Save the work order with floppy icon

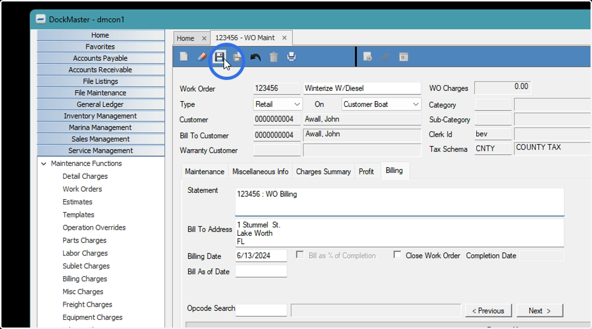tap(219, 57)
